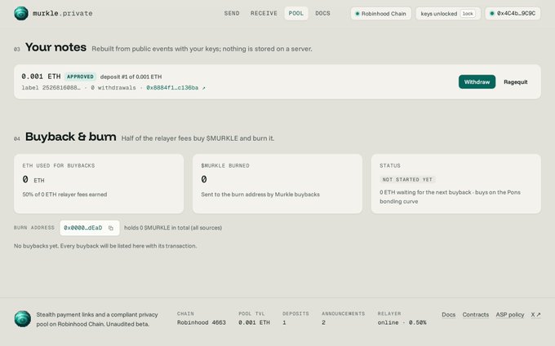Click the footer murkle orb logo
The height and width of the screenshot is (346, 555).
coord(22,319)
